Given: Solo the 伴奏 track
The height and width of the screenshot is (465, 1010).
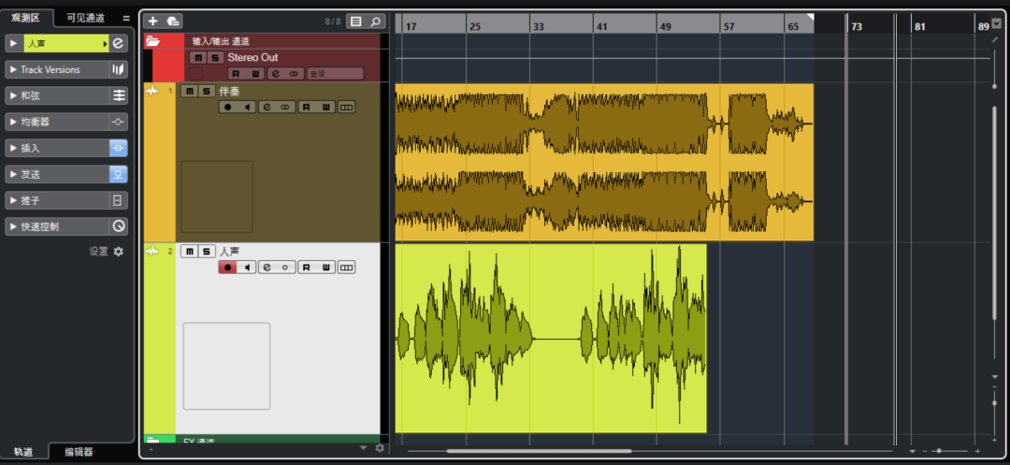Looking at the screenshot, I should (206, 91).
